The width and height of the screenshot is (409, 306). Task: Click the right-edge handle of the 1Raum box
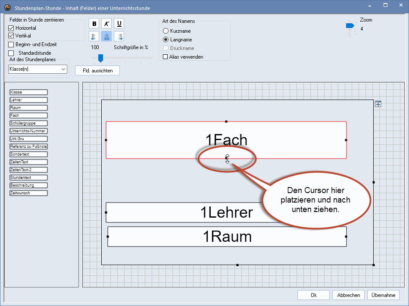coord(346,237)
